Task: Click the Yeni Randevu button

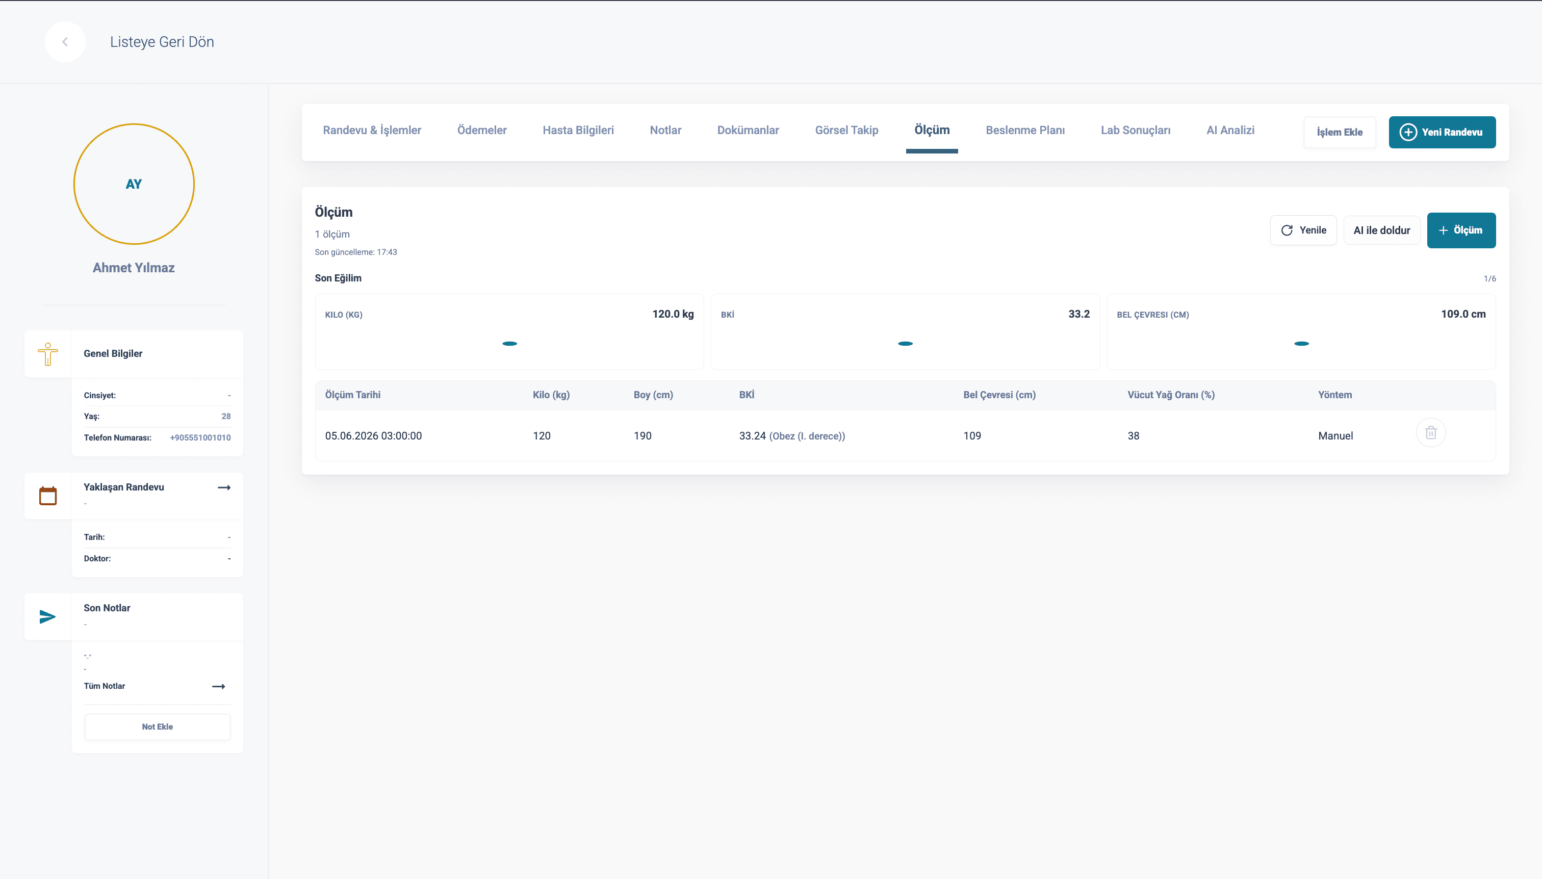Action: tap(1442, 132)
